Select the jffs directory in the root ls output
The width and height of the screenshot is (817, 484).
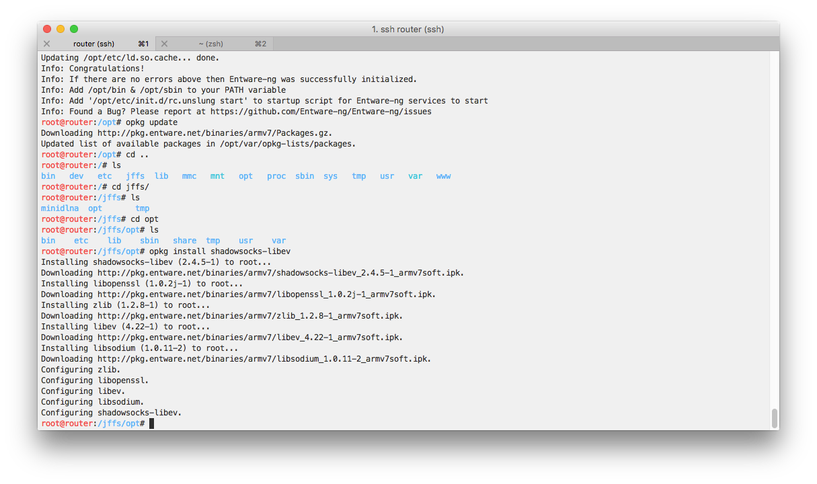134,175
